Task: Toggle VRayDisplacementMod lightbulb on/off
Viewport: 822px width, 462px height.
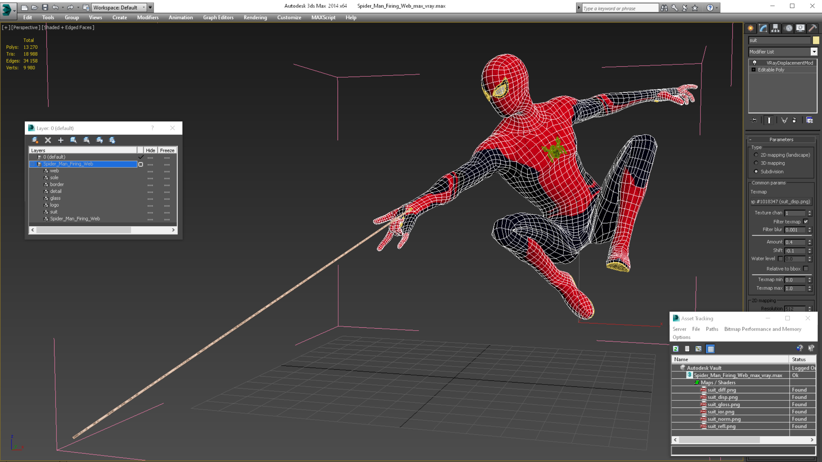Action: pos(755,63)
